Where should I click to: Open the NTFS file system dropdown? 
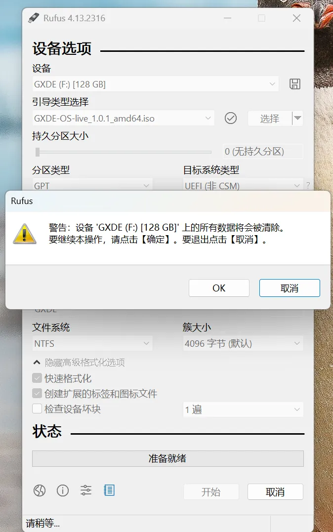click(x=92, y=343)
